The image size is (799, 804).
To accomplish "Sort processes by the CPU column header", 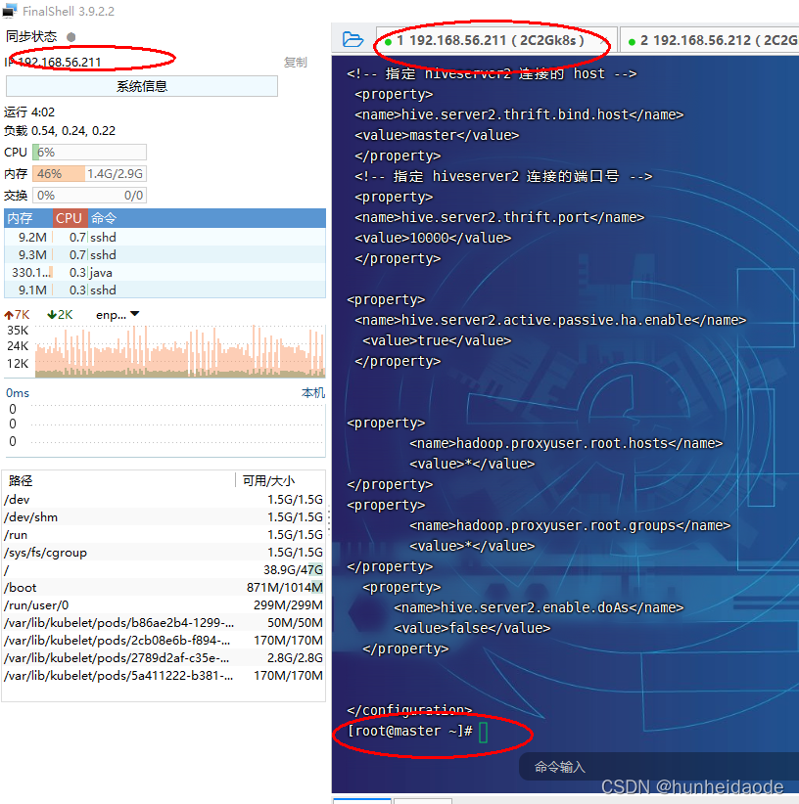I will tap(69, 217).
